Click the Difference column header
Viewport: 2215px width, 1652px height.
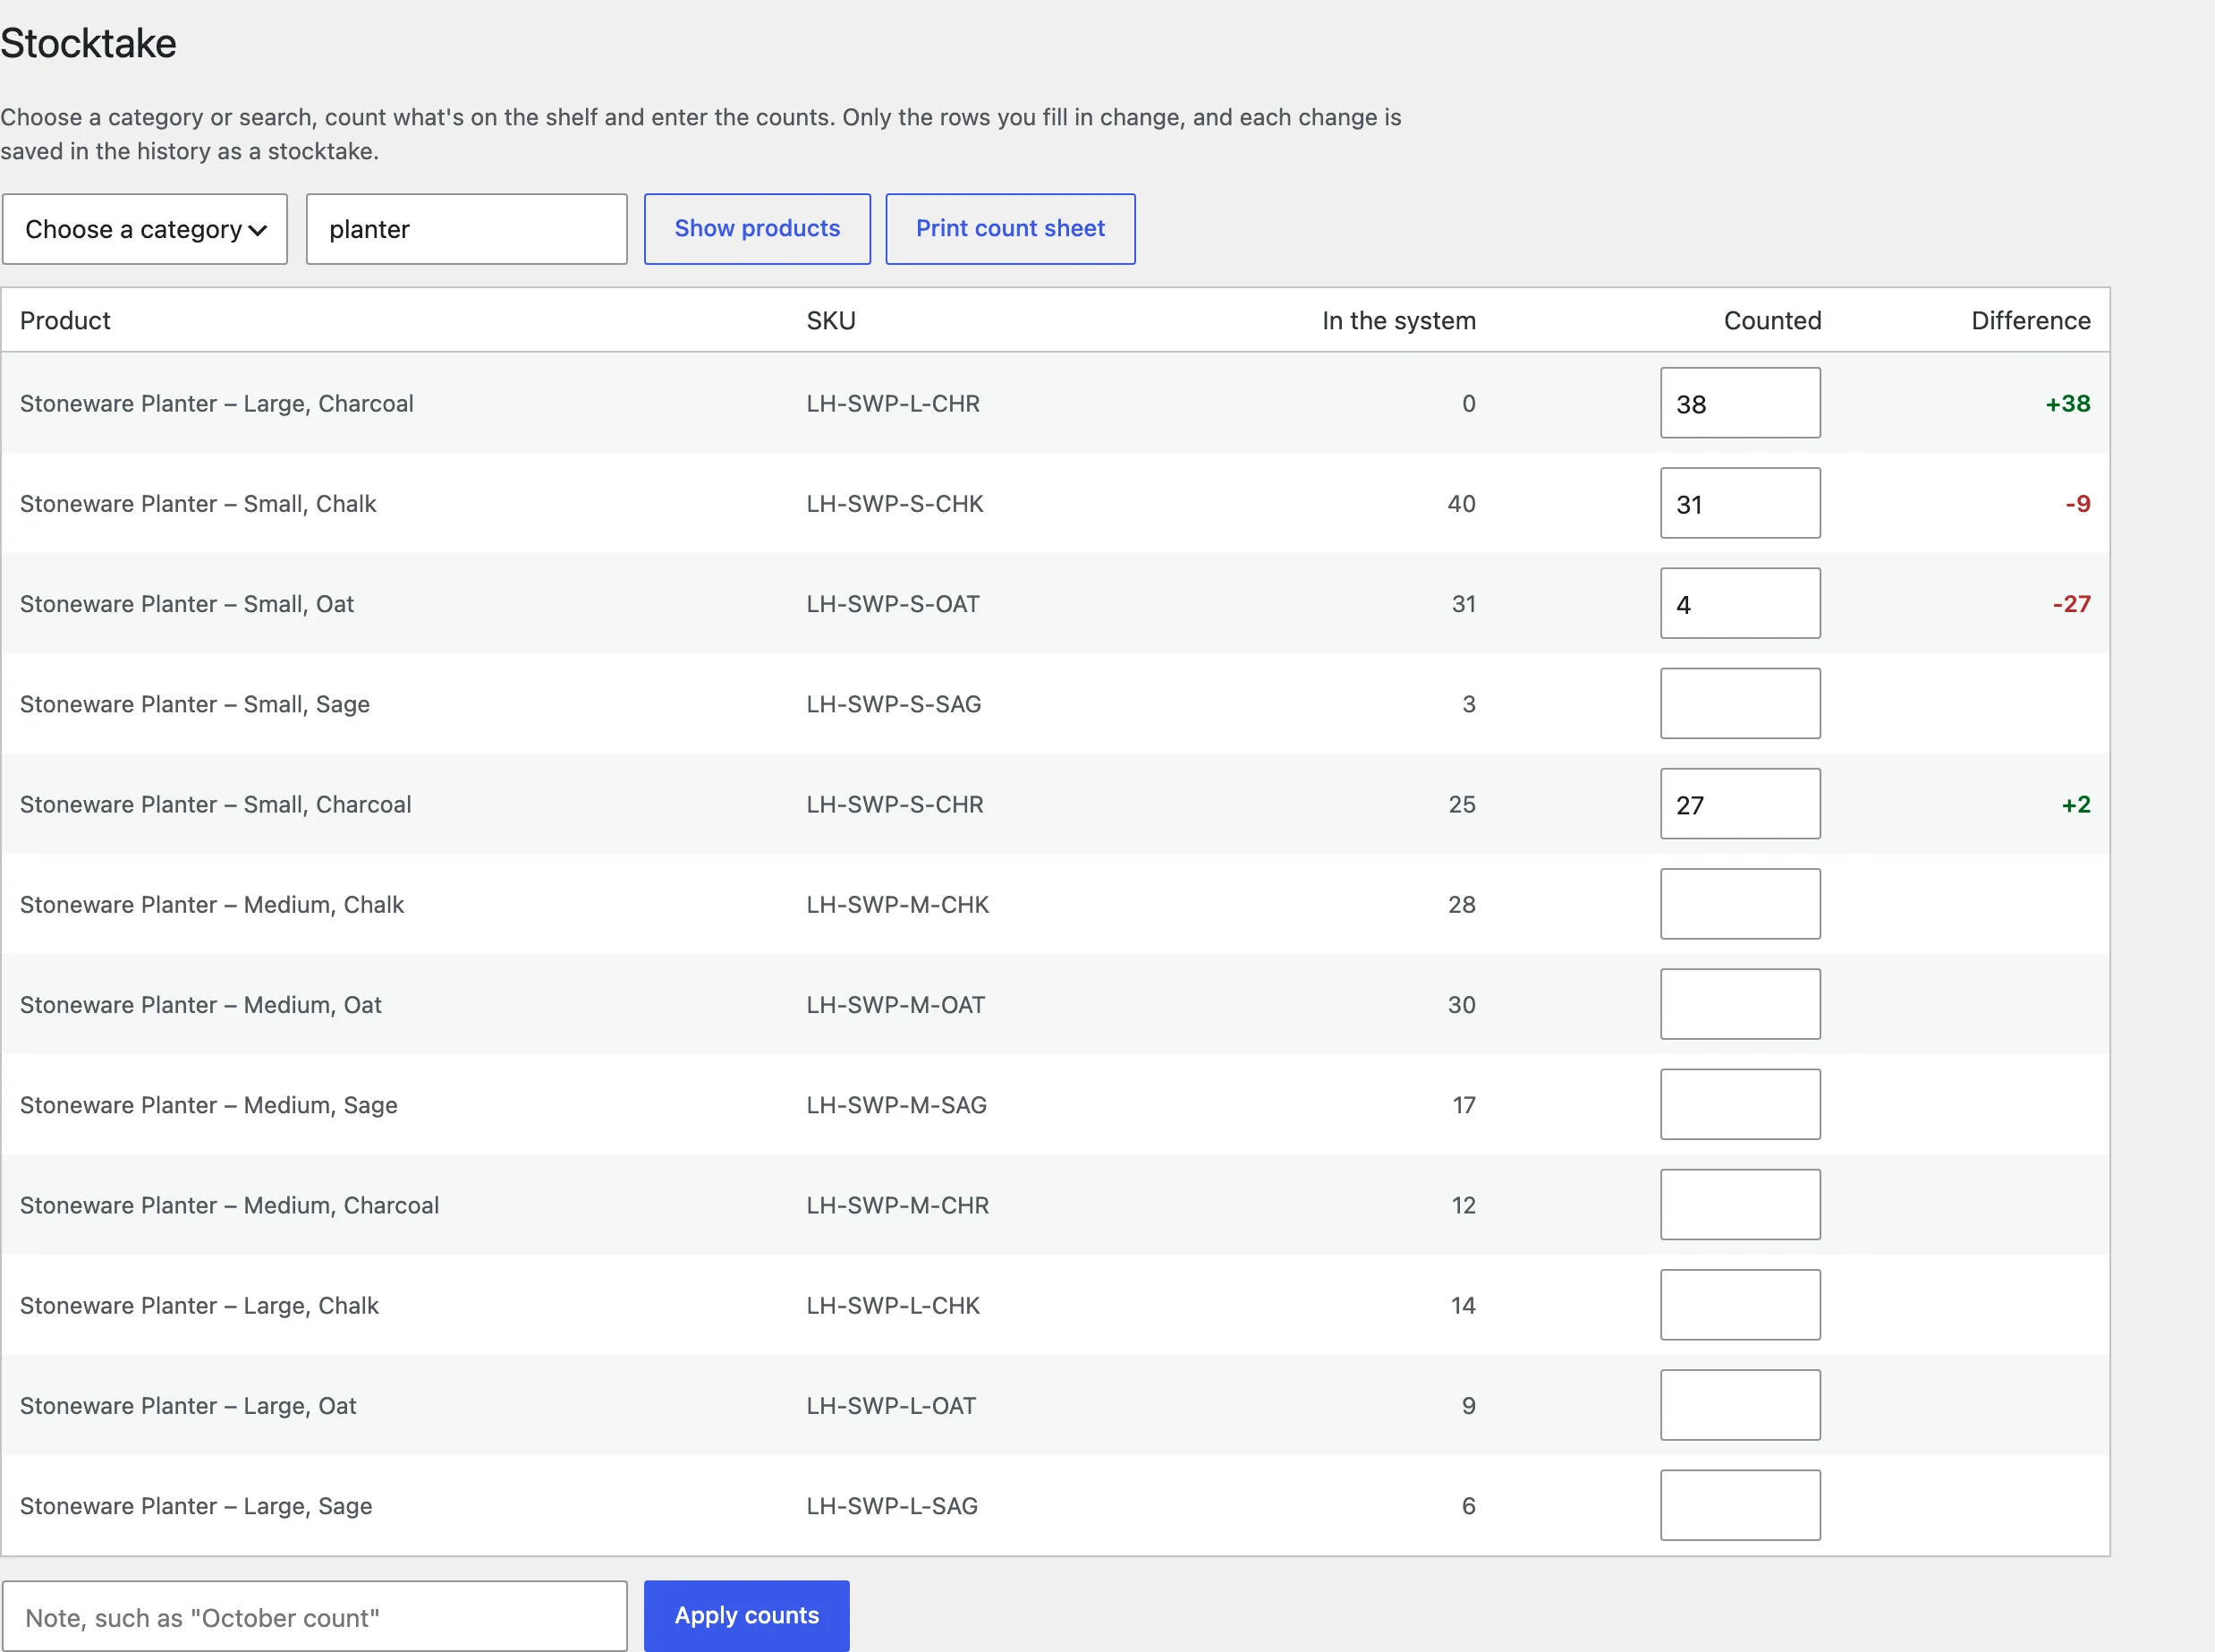2030,321
